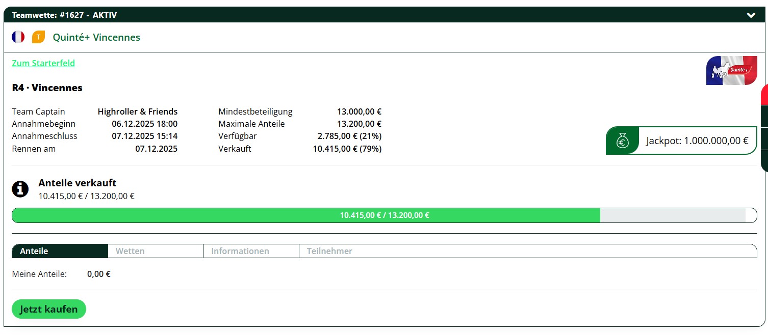This screenshot has width=768, height=336.
Task: Click the R4 · Vincennes heading
Action: coord(47,88)
